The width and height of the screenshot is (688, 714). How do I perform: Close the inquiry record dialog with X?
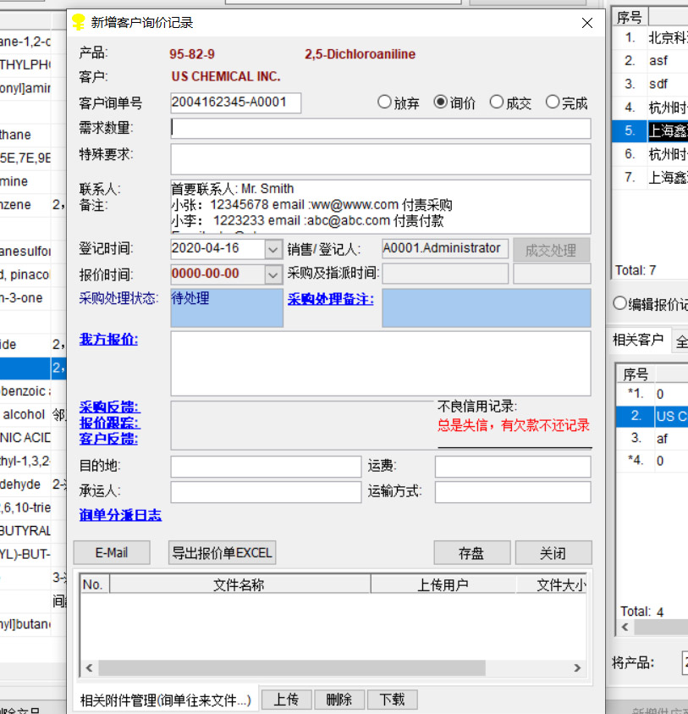[x=586, y=24]
